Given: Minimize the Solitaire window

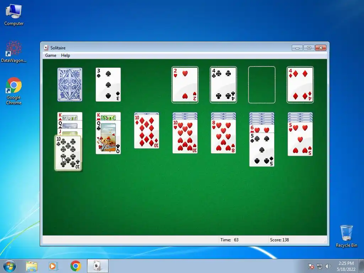Looking at the screenshot, I should click(x=297, y=48).
